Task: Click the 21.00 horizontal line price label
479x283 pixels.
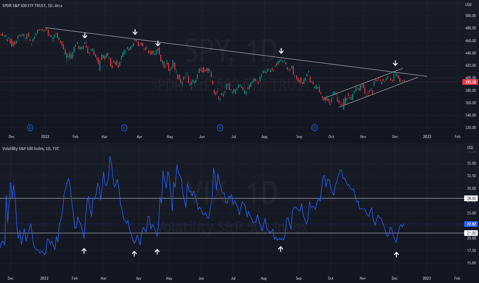Action: pyautogui.click(x=470, y=233)
